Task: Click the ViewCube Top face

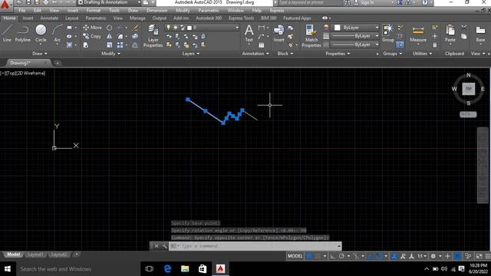Action: coord(469,89)
